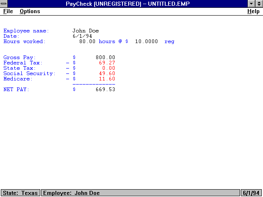Click the Medicare amount 11.60
This screenshot has height=197, width=263.
click(107, 79)
